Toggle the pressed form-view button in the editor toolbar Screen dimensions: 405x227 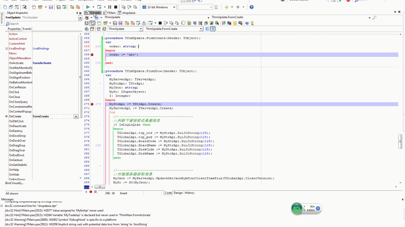tap(93, 23)
